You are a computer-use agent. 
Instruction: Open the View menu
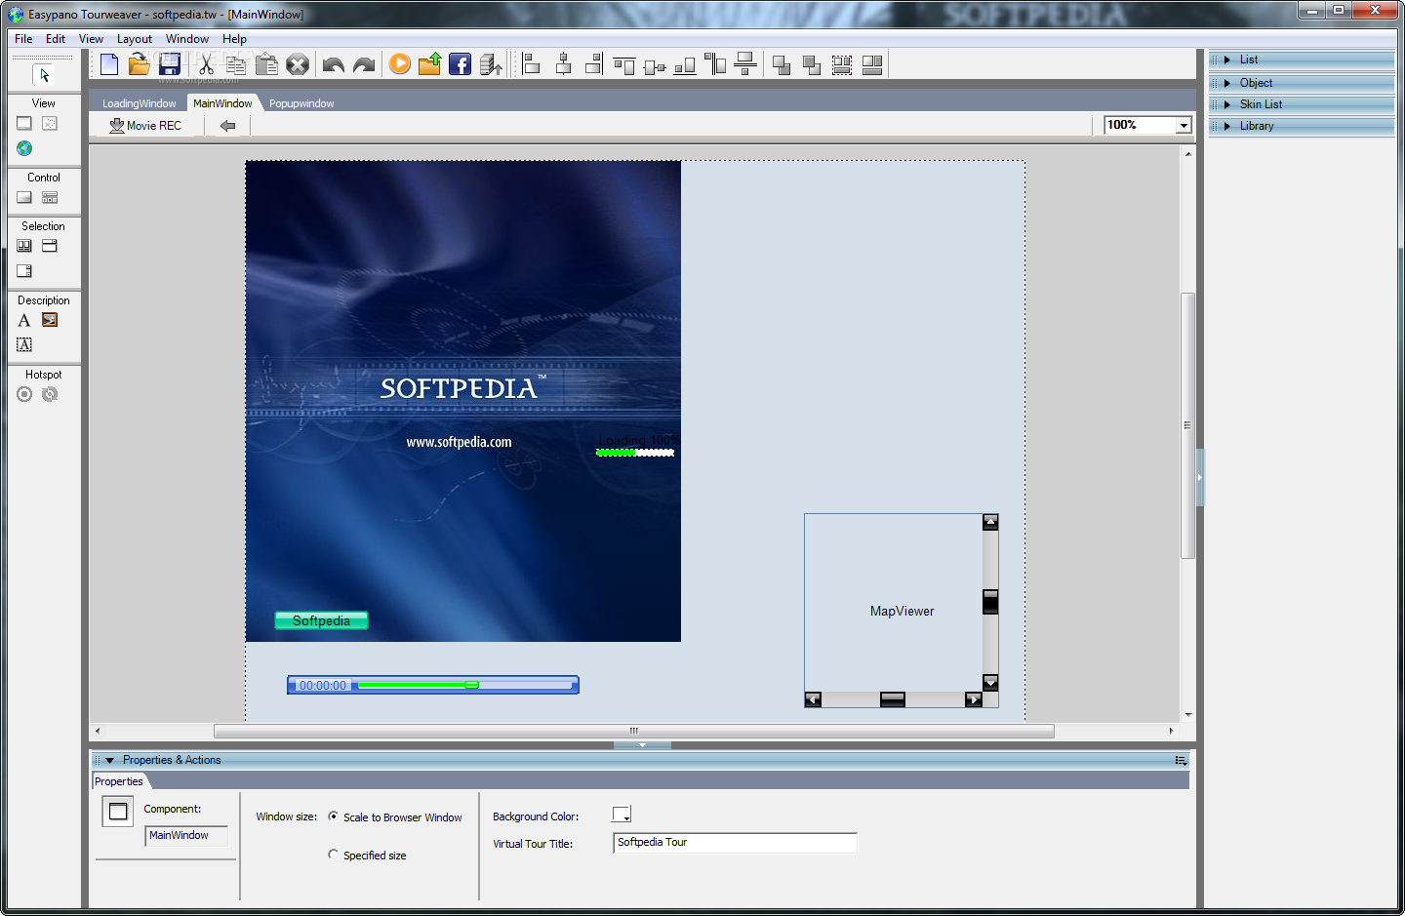[x=91, y=39]
